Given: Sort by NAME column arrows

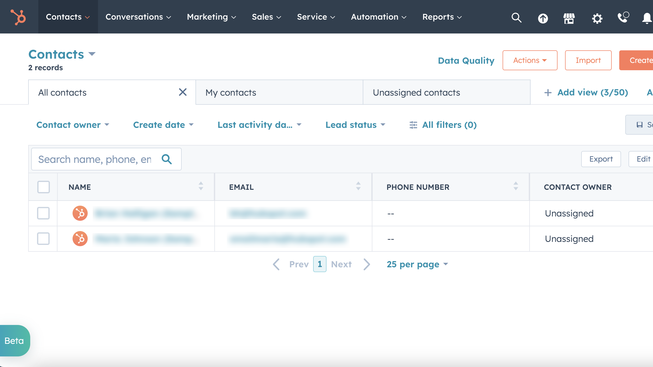Looking at the screenshot, I should pos(201,186).
